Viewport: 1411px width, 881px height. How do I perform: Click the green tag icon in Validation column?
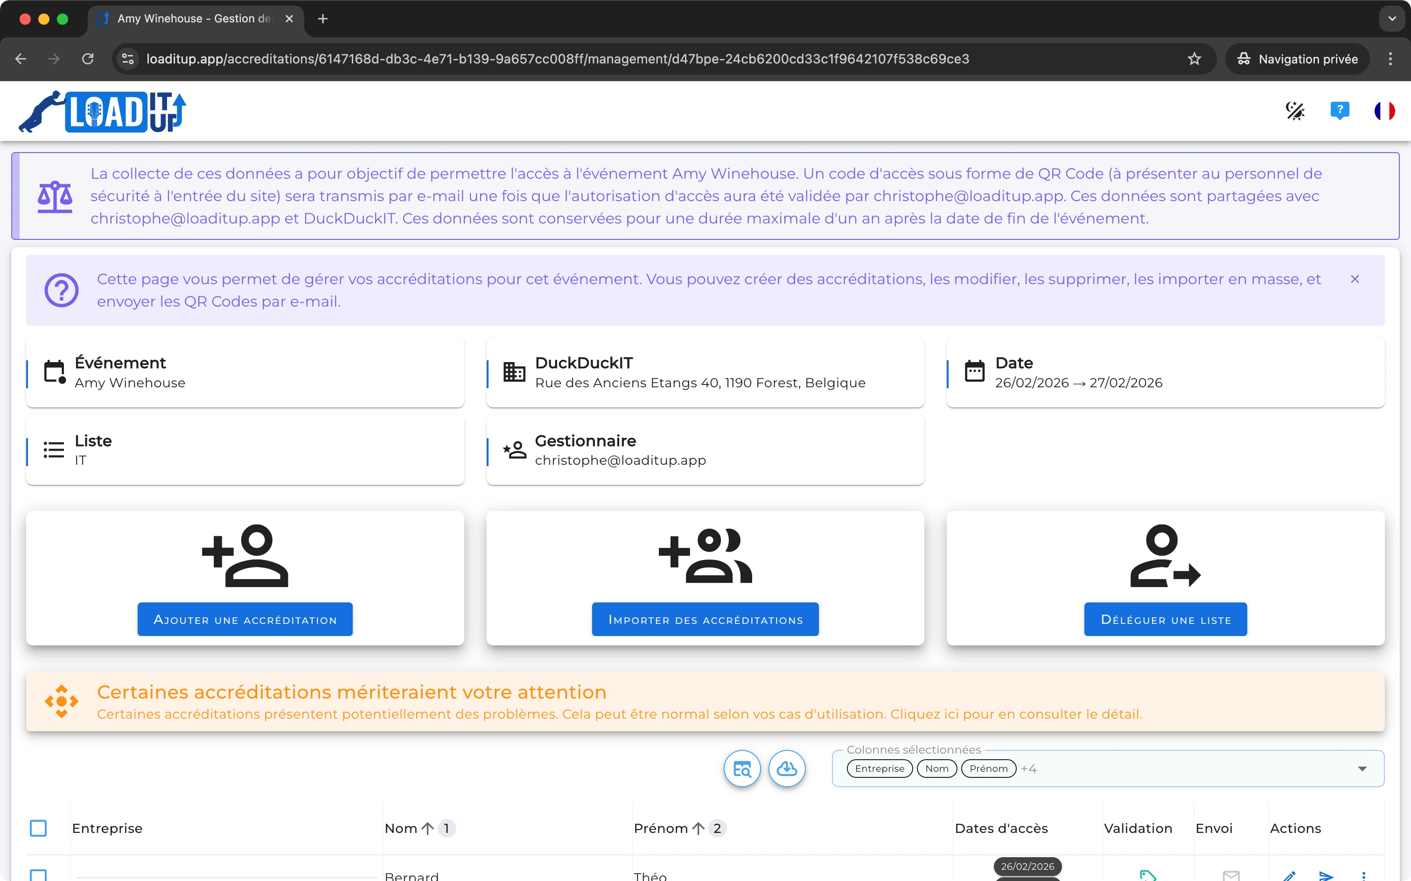1148,875
